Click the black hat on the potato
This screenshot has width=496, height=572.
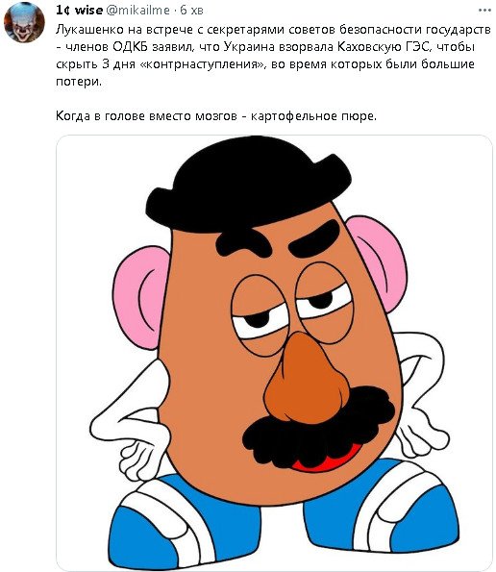[248, 185]
